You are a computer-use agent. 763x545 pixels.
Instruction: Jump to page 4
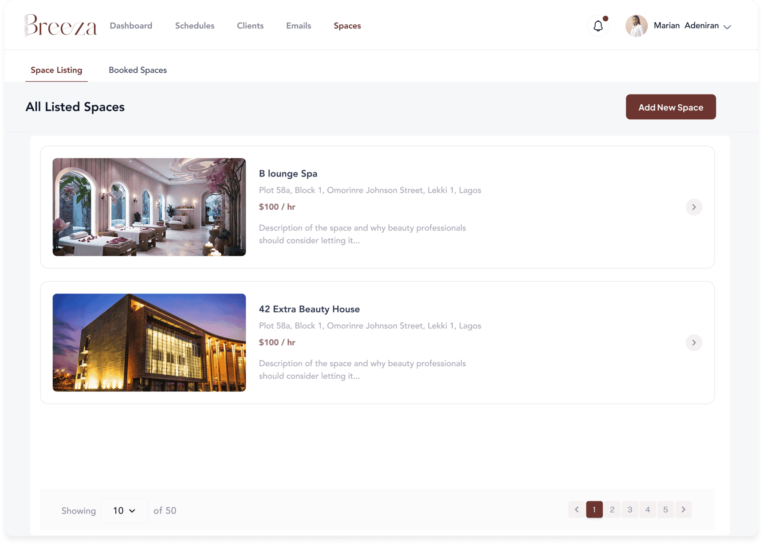point(648,510)
